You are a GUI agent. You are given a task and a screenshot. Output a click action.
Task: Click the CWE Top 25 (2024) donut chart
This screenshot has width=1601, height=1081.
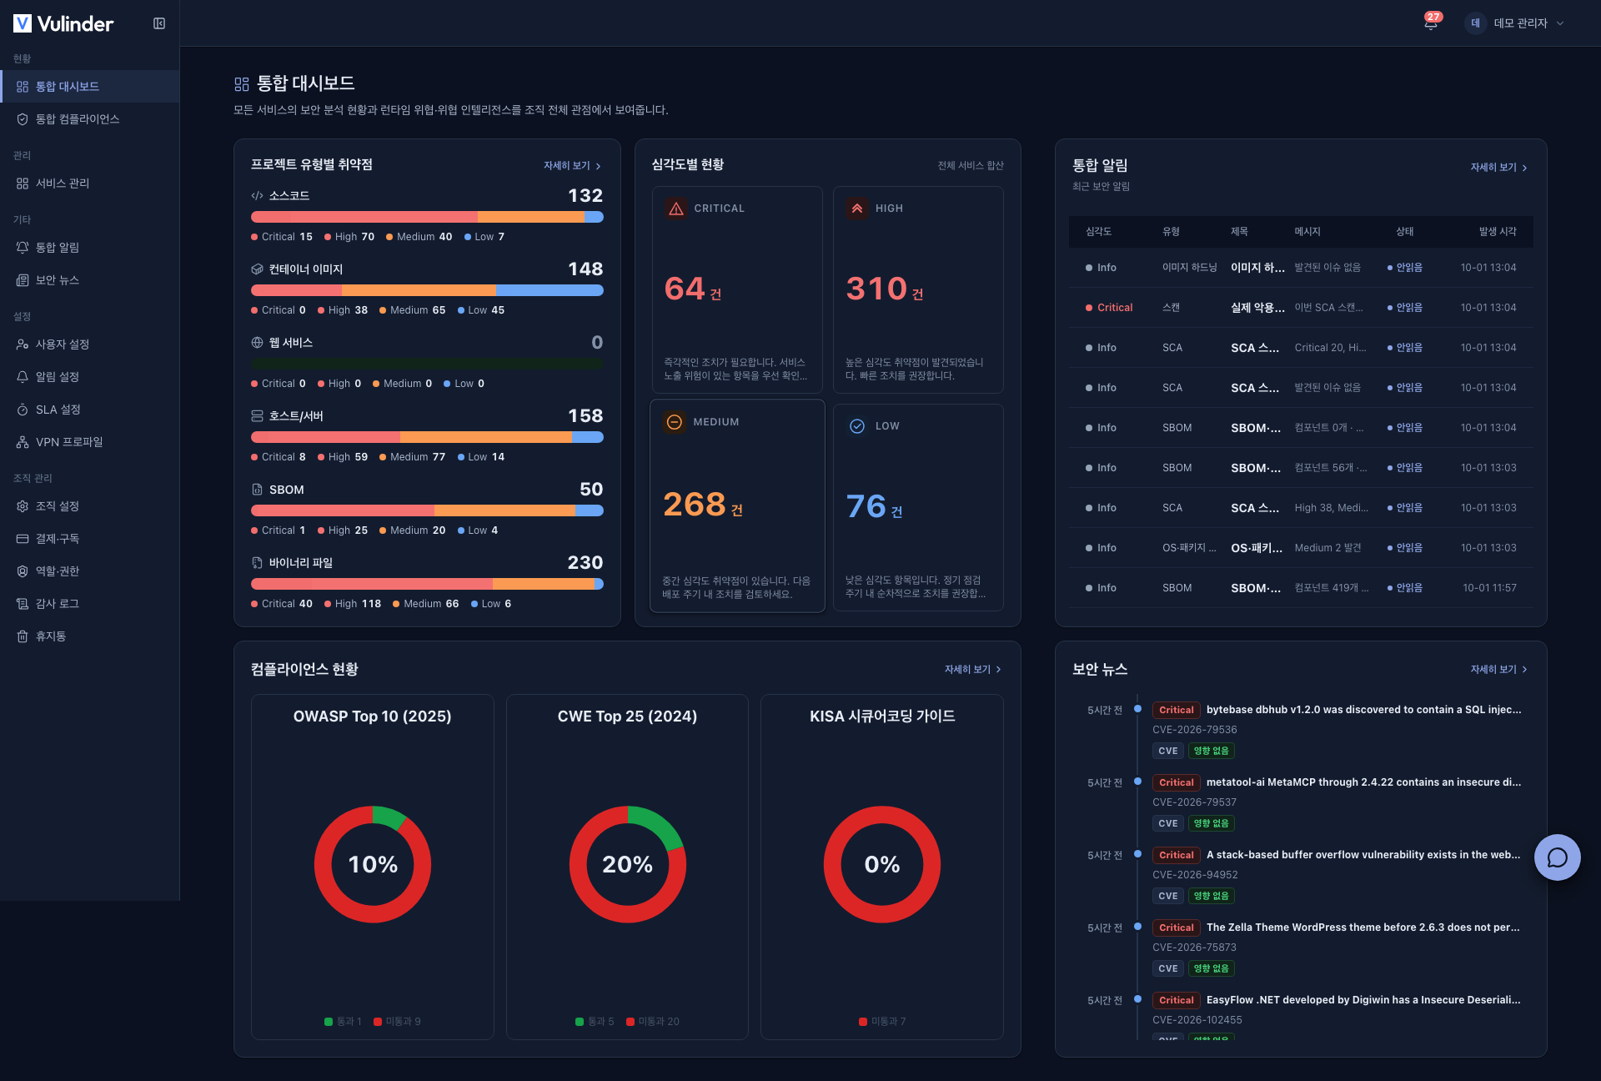click(628, 864)
